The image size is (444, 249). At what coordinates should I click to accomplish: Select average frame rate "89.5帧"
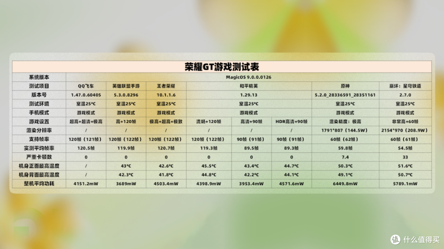coord(252,148)
